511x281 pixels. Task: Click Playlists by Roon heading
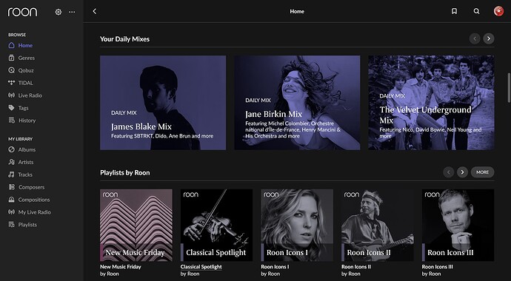pos(125,173)
